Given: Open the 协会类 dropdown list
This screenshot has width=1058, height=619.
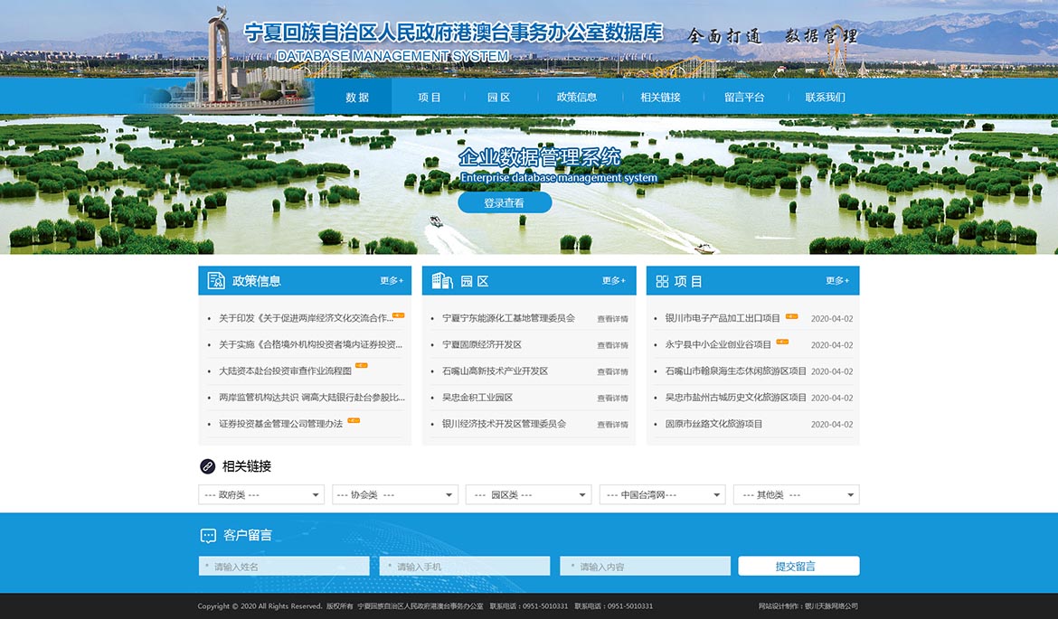Looking at the screenshot, I should point(395,495).
